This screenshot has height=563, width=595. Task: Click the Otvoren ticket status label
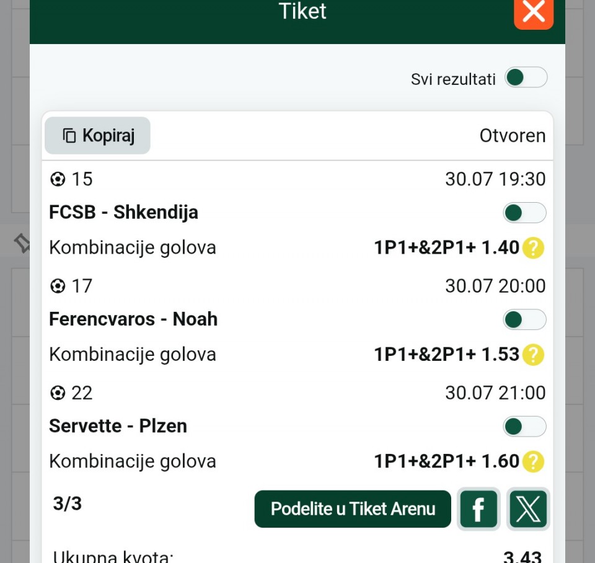tap(513, 136)
